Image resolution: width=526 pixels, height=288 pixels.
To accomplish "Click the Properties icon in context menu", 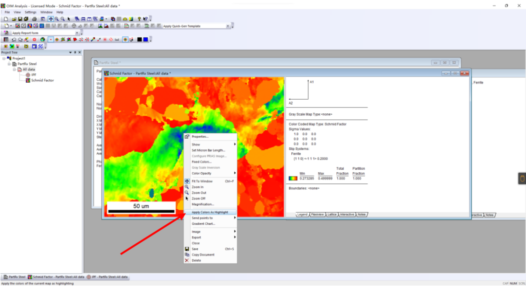I will pyautogui.click(x=187, y=137).
